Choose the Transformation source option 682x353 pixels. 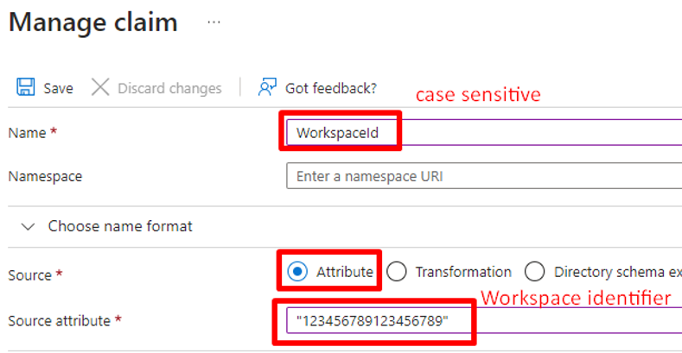point(397,272)
